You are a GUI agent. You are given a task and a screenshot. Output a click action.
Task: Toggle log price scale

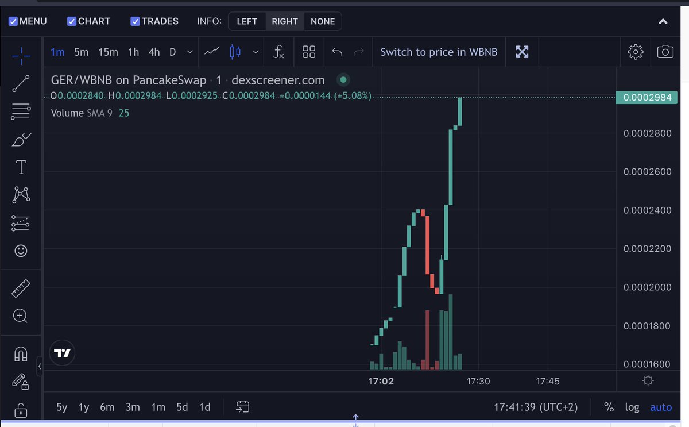click(632, 407)
